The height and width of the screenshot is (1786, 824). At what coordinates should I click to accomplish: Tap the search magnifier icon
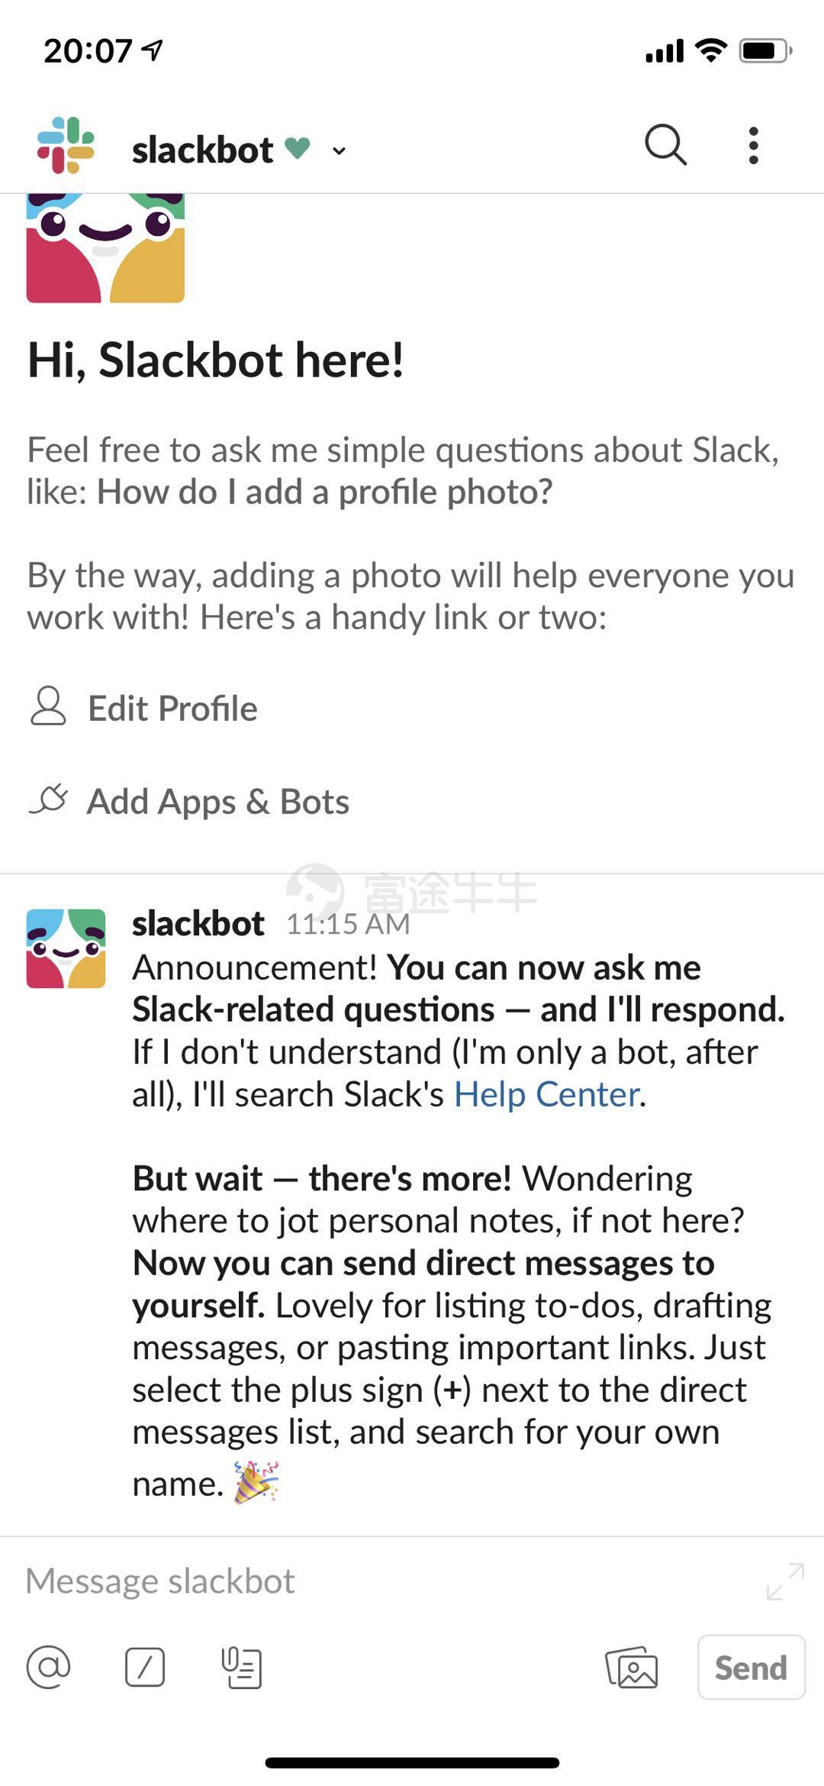[x=665, y=144]
